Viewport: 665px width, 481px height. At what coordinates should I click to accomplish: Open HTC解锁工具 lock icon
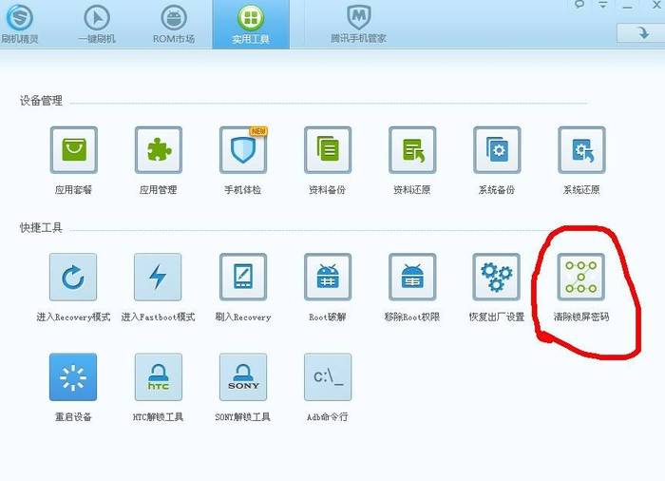(159, 377)
